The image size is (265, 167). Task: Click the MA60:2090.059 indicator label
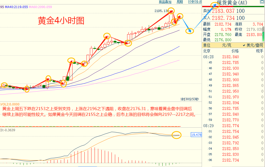tap(40, 7)
